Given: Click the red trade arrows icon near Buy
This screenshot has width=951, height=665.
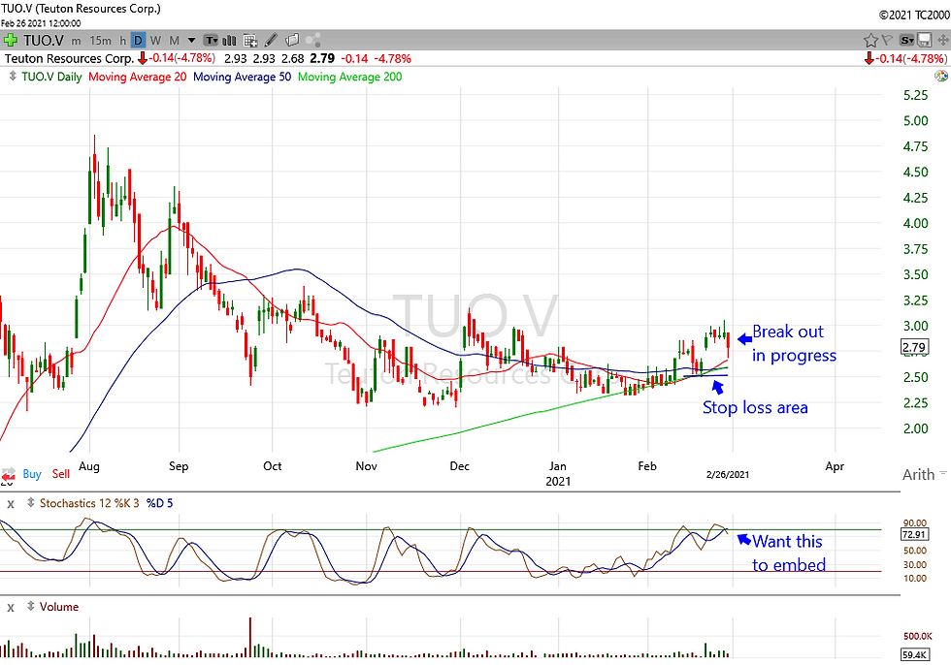Looking at the screenshot, I should pos(9,474).
